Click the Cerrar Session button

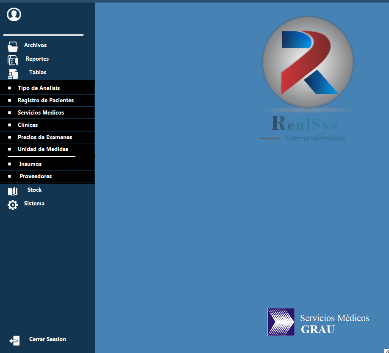pyautogui.click(x=47, y=339)
